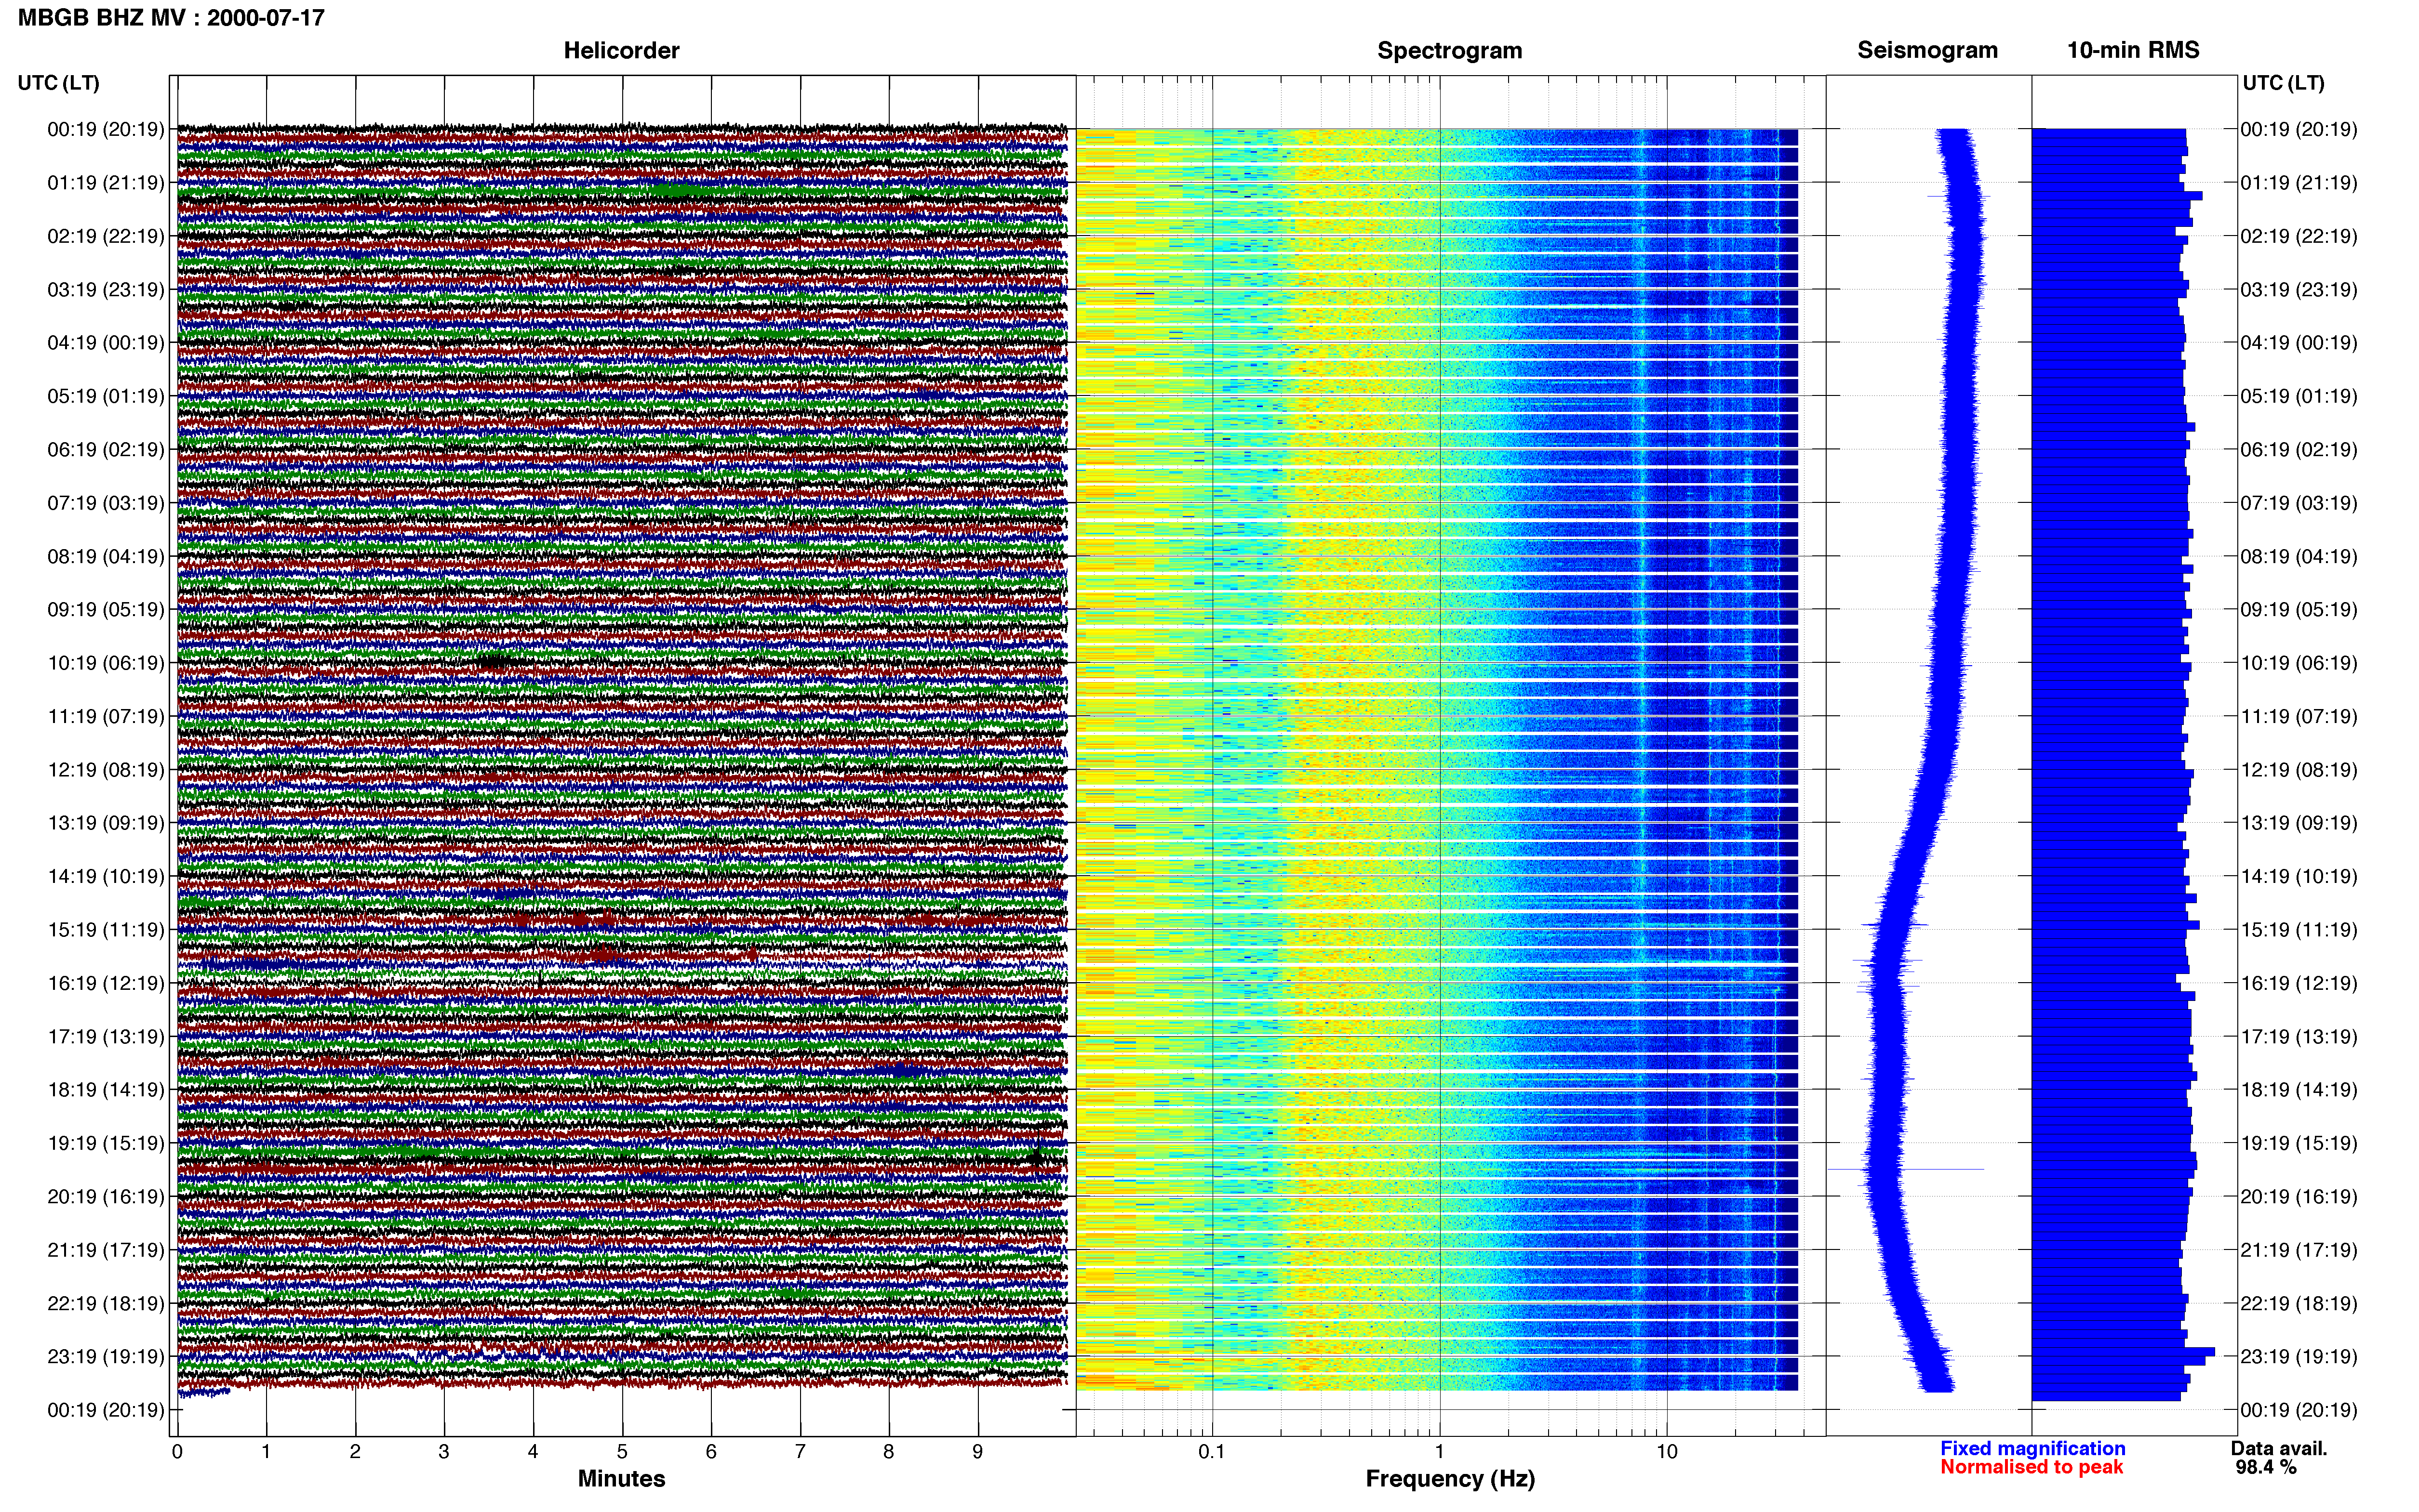Click the 'Fixed magnification' legend text
This screenshot has height=1512, width=2419.
2033,1448
